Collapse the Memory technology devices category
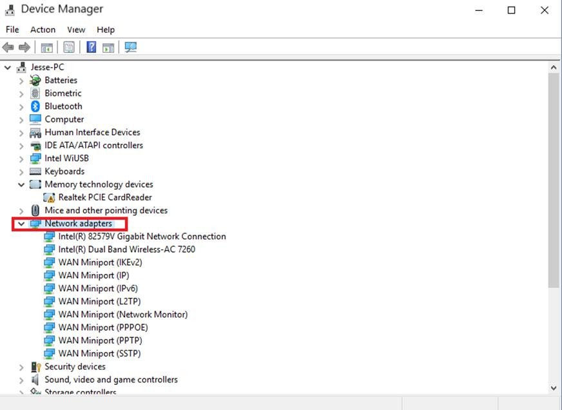The width and height of the screenshot is (562, 410). (21, 184)
